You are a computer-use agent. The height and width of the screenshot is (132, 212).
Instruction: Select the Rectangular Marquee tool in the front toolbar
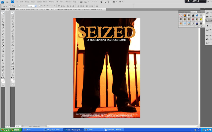click(13, 16)
